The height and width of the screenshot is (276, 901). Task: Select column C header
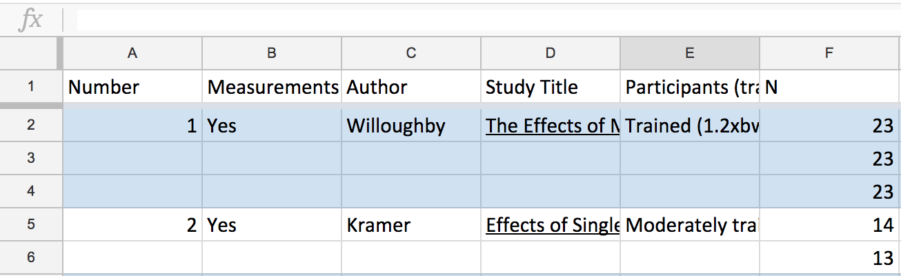pyautogui.click(x=411, y=53)
